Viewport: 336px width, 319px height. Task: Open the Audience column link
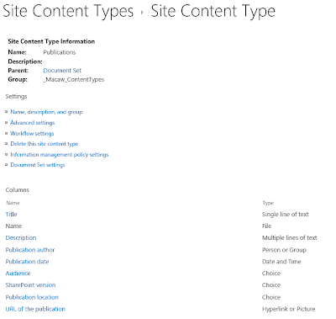18,274
